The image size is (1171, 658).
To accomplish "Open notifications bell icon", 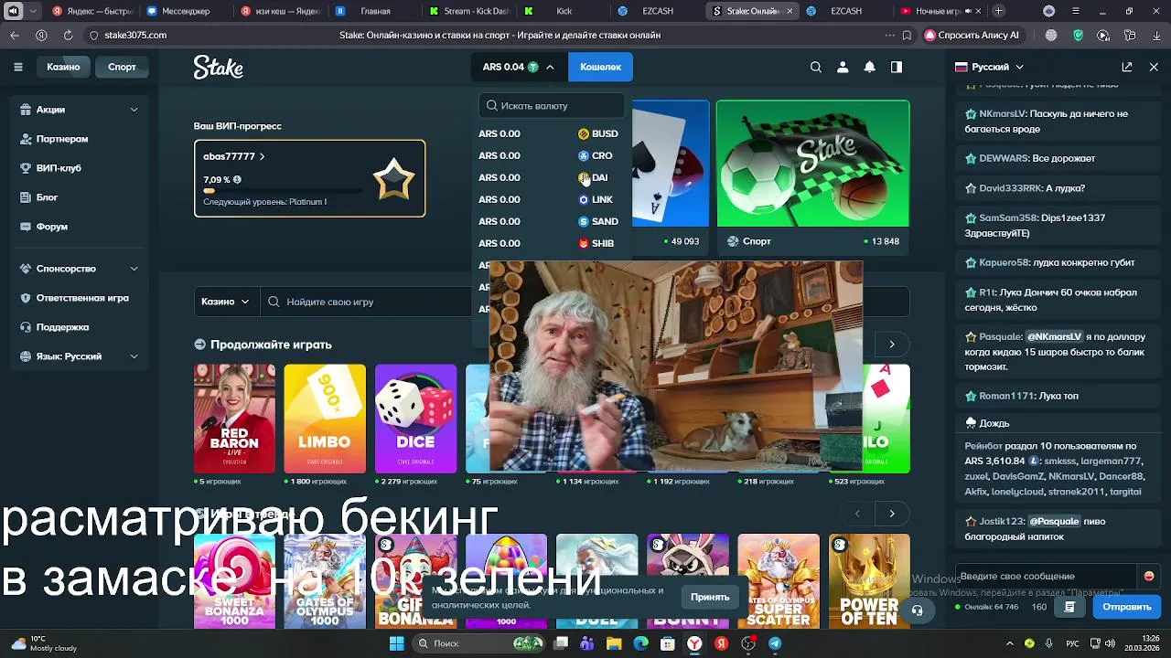I will (x=869, y=67).
